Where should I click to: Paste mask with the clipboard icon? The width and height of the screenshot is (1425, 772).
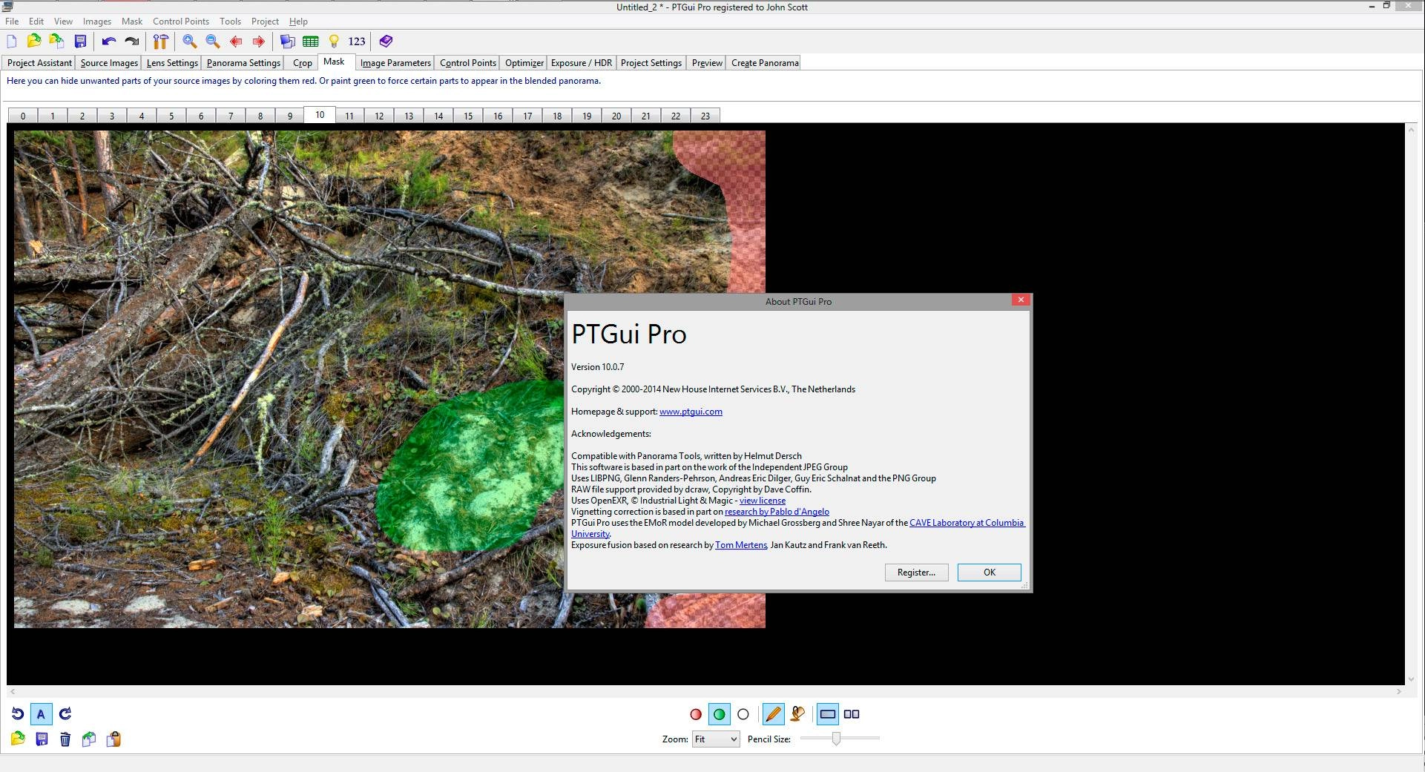click(x=113, y=739)
